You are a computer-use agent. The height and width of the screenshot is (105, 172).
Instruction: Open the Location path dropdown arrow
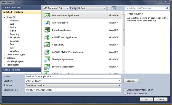coord(119,81)
